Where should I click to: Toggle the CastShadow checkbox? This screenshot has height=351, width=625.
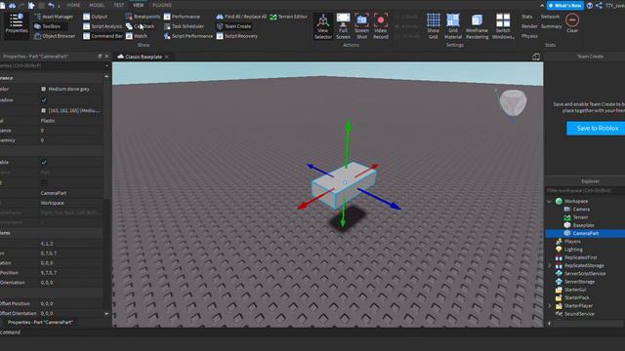tap(44, 99)
